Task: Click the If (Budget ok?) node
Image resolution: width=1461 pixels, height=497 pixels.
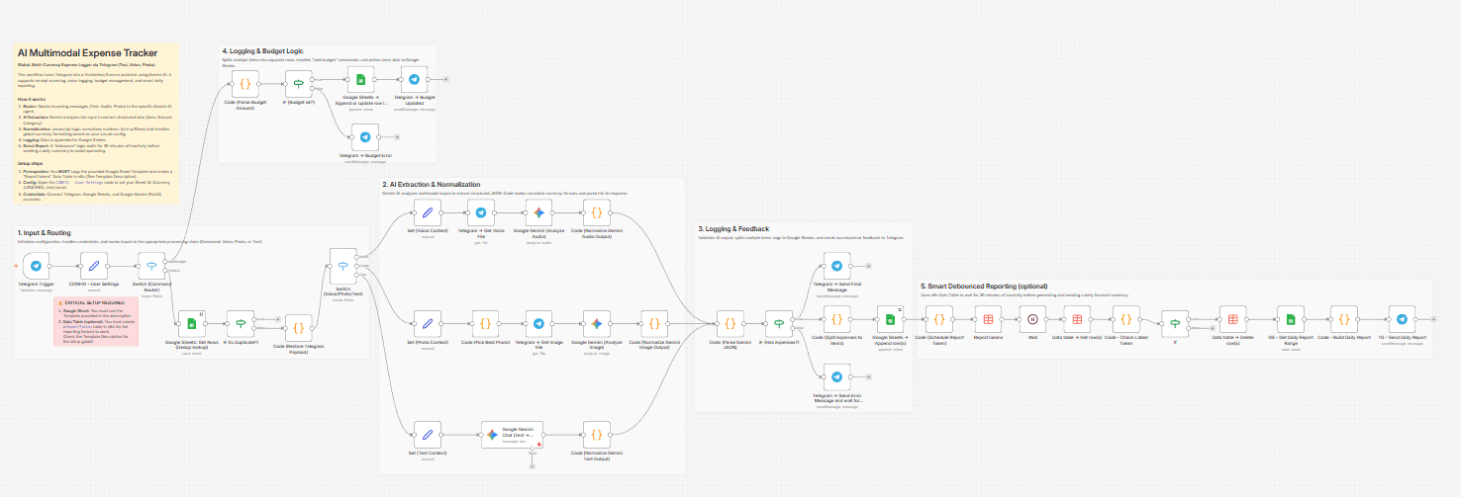Action: pyautogui.click(x=297, y=80)
